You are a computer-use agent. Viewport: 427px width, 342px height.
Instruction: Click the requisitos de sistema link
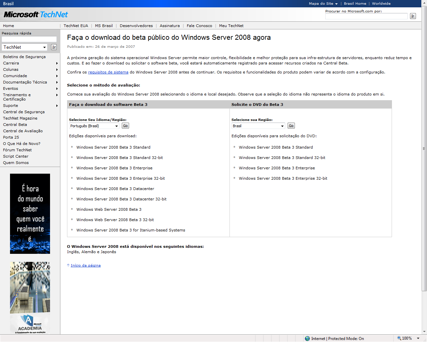tap(108, 72)
